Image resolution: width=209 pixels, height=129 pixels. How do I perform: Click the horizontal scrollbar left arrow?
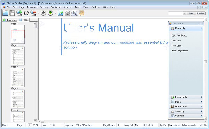pos(40,121)
